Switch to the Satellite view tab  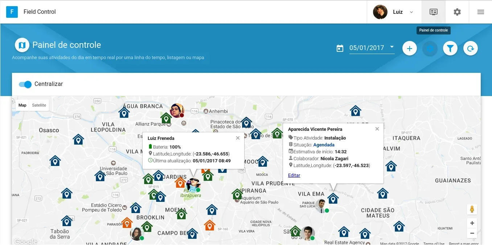(x=39, y=105)
